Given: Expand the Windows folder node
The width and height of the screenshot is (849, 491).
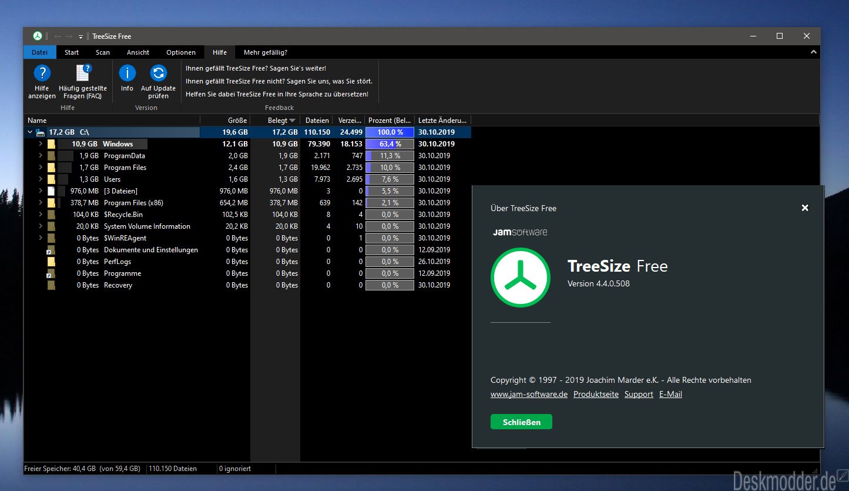Looking at the screenshot, I should coord(41,144).
